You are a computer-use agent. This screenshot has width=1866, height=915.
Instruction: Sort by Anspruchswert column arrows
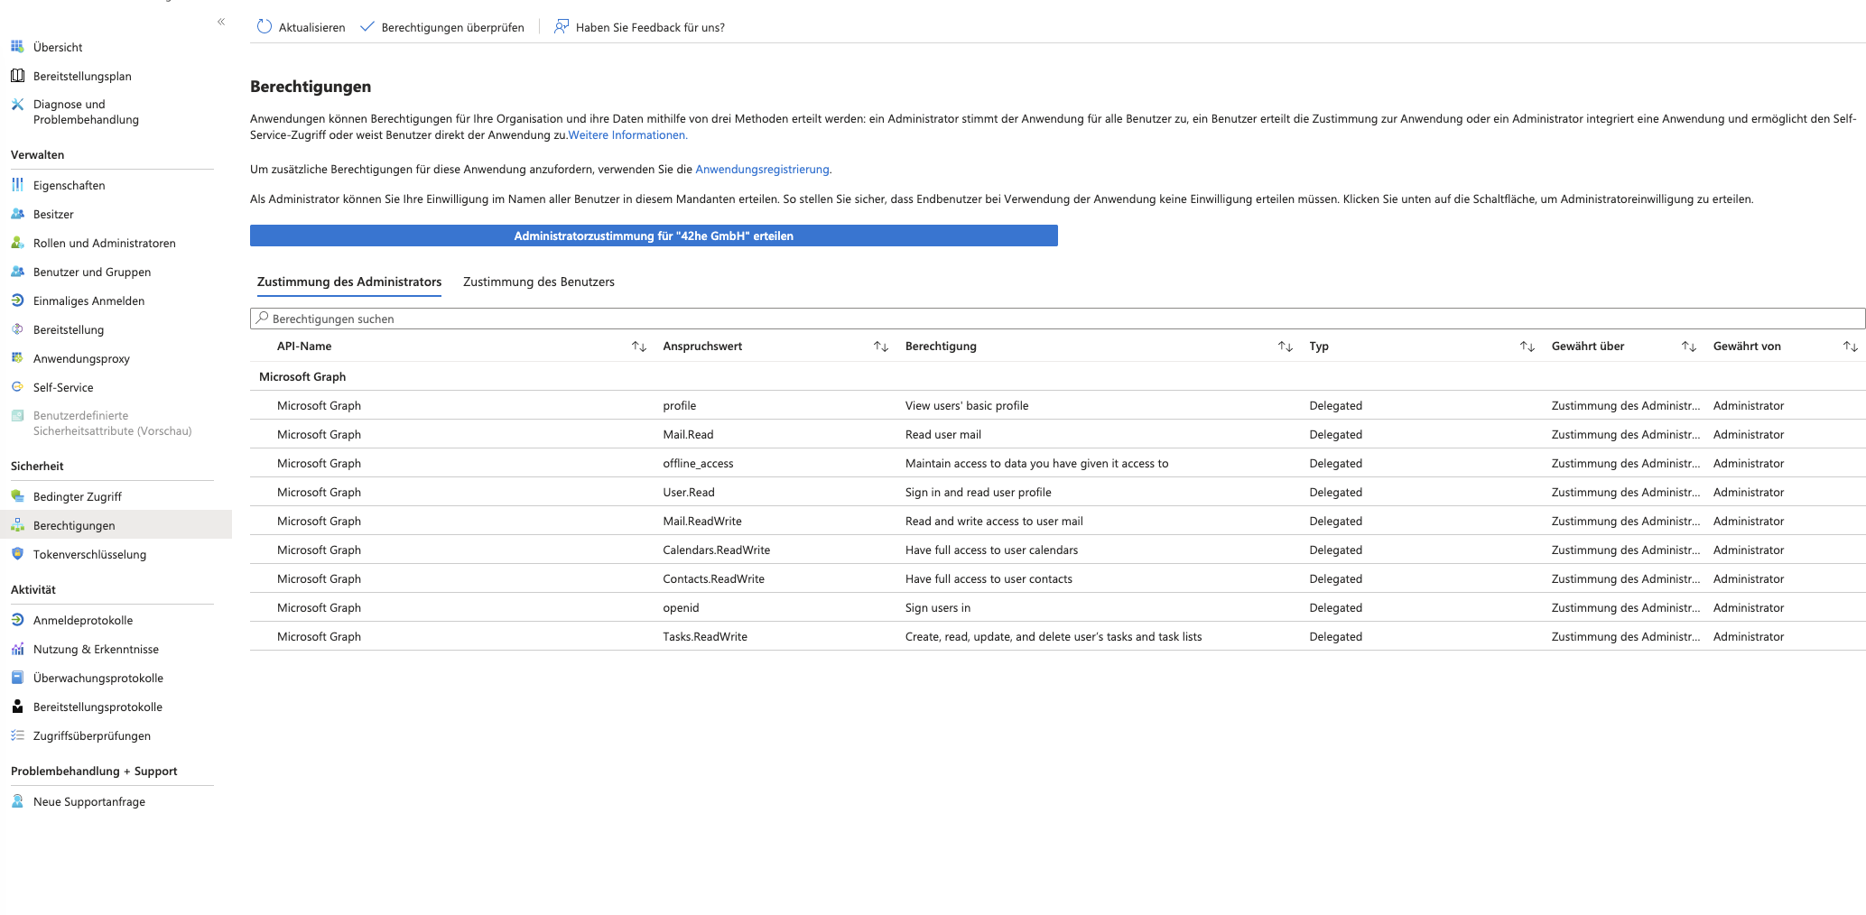(x=881, y=347)
